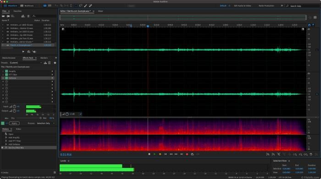Screen dimensions: 321x179
Task: Select the Add Amplify history entry
Action: coord(14,137)
